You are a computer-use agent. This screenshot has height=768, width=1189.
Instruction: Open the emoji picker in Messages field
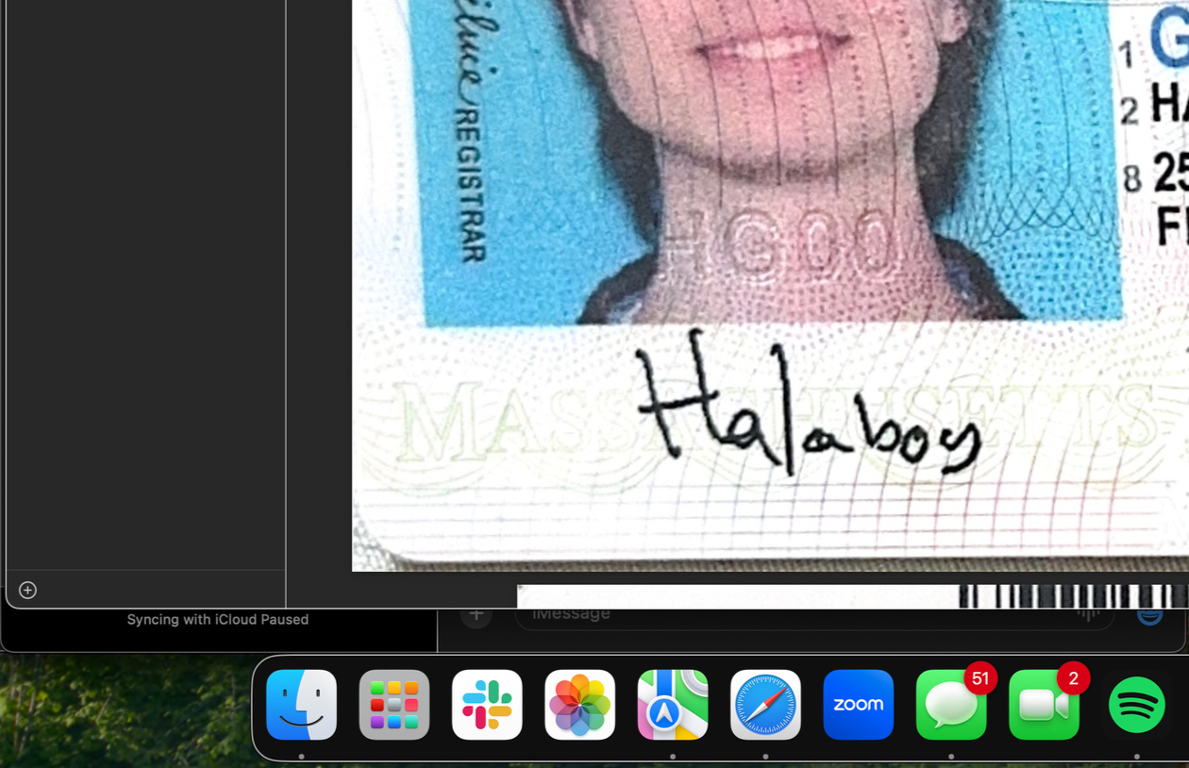coord(1149,614)
